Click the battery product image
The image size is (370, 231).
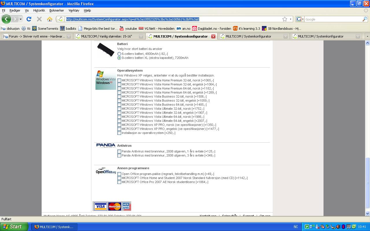click(106, 49)
